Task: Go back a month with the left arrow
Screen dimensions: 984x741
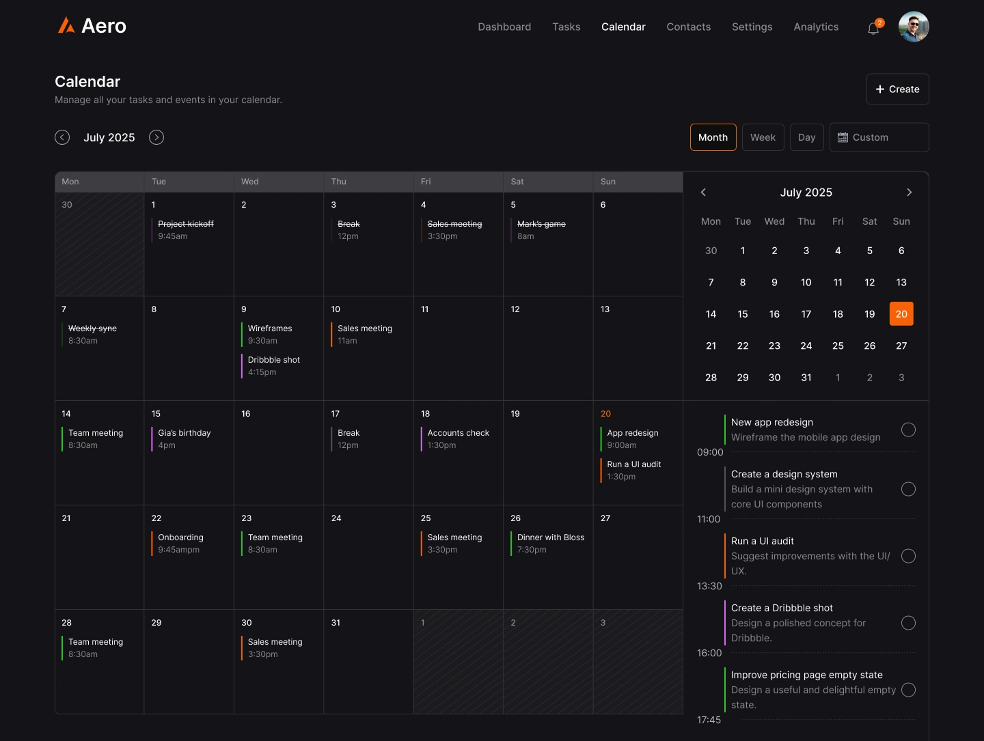Action: click(62, 137)
